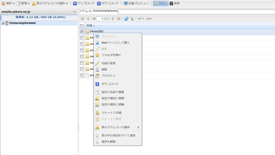Click the 'sai' folder icon
Image resolution: width=275 pixels, height=155 pixels.
(x=87, y=69)
